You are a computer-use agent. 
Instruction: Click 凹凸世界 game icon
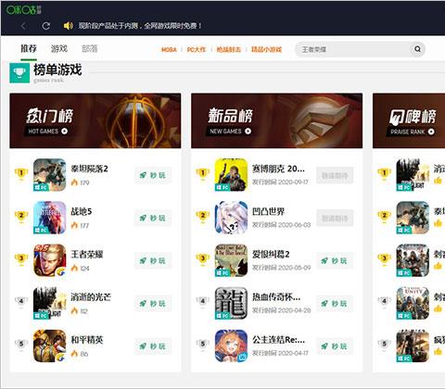231,218
